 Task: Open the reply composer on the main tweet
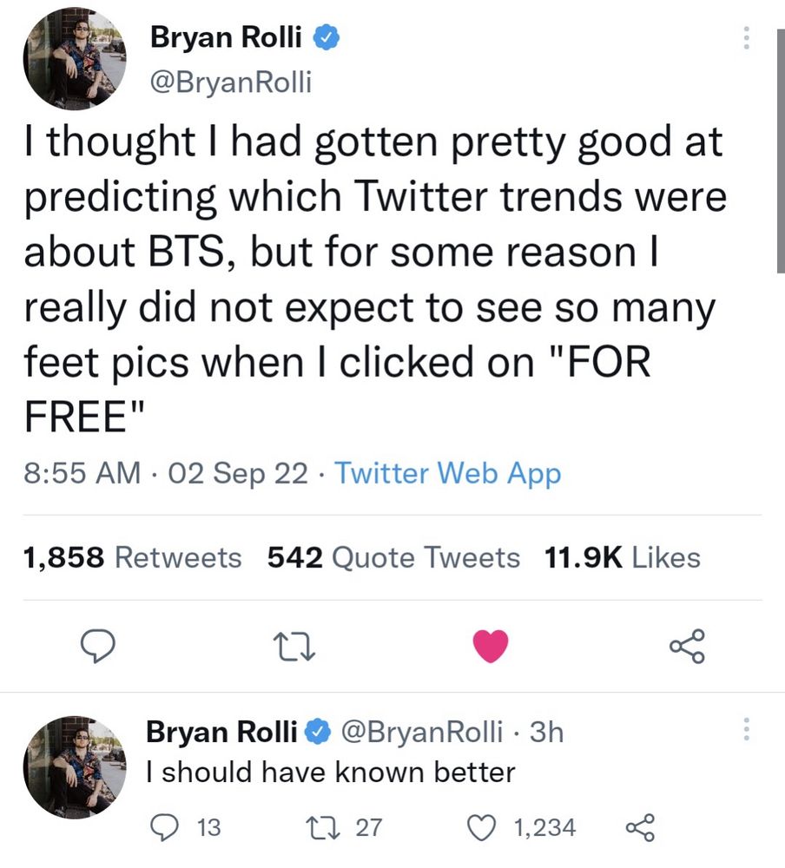click(98, 645)
